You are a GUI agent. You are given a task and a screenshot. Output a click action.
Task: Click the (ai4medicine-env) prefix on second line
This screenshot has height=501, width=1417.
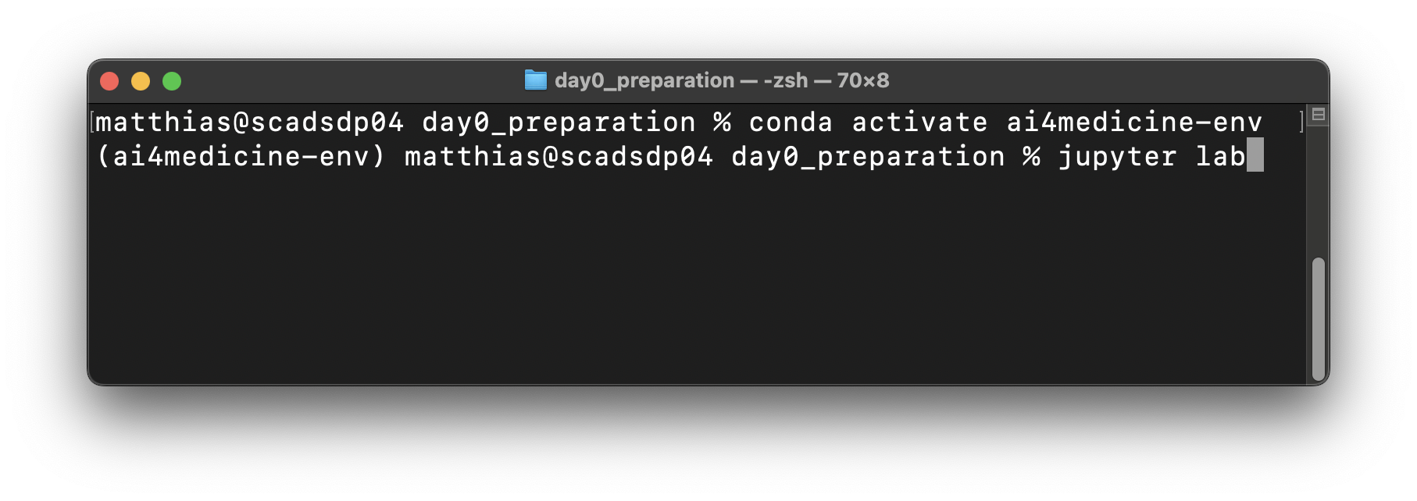[x=241, y=157]
